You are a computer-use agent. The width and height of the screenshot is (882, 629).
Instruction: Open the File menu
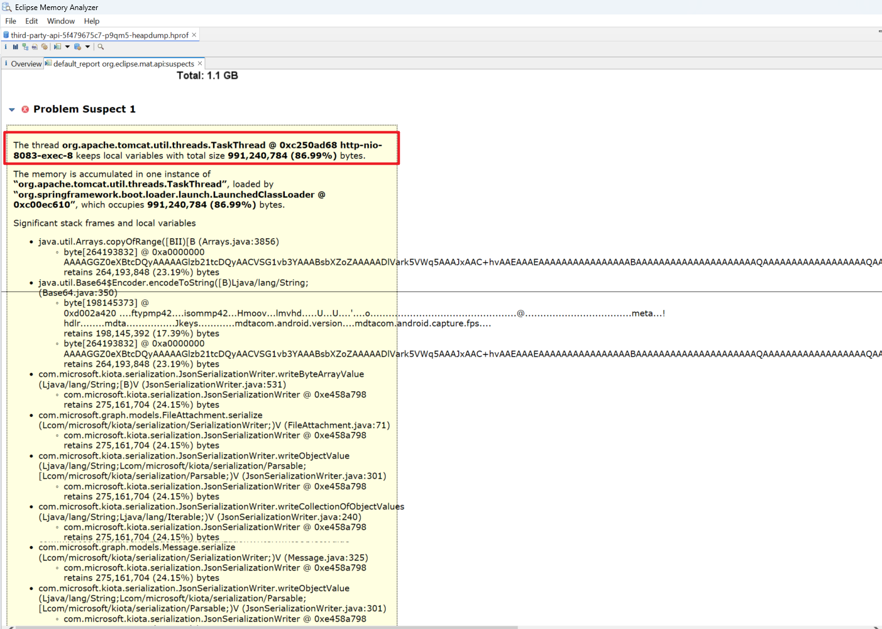tap(11, 21)
